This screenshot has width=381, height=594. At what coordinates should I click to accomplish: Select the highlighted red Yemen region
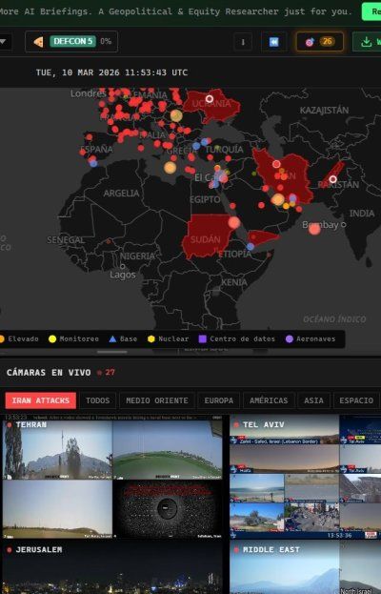click(x=262, y=238)
